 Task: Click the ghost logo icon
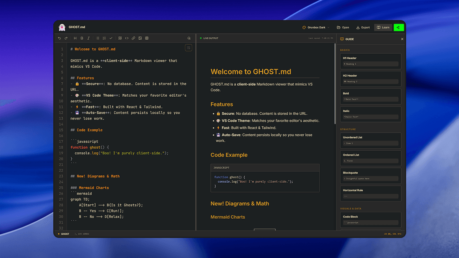(62, 27)
